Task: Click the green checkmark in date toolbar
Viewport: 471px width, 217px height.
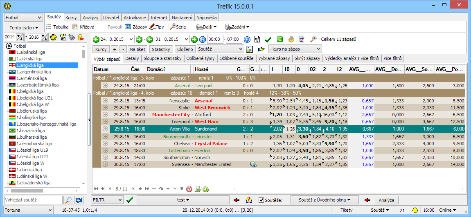Action: (268, 39)
